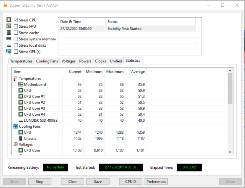Maximize the AIDA64 window
This screenshot has height=188, width=245.
tap(223, 5)
